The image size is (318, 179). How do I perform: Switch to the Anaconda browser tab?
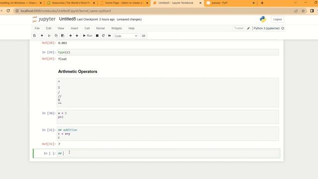71,3
